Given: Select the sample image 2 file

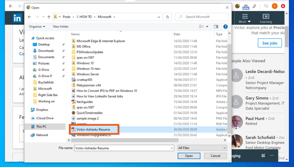Looking at the screenshot, I should click(87, 118).
